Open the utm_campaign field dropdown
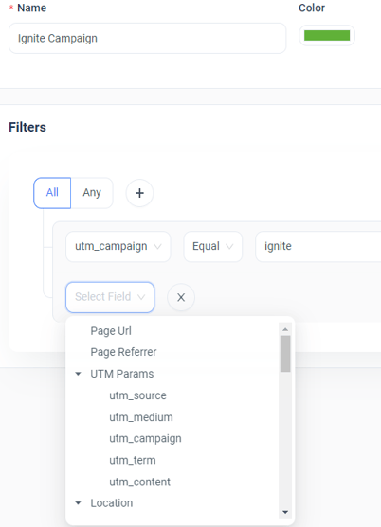381x527 pixels. 118,246
